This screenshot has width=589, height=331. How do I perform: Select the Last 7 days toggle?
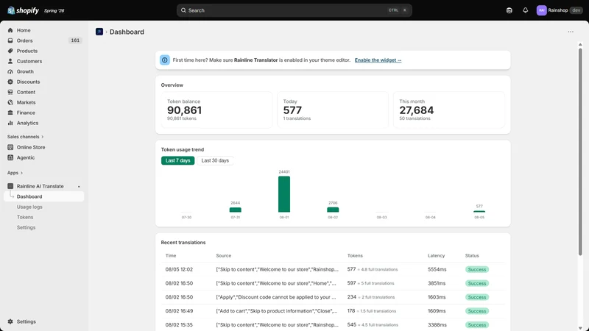tap(177, 160)
